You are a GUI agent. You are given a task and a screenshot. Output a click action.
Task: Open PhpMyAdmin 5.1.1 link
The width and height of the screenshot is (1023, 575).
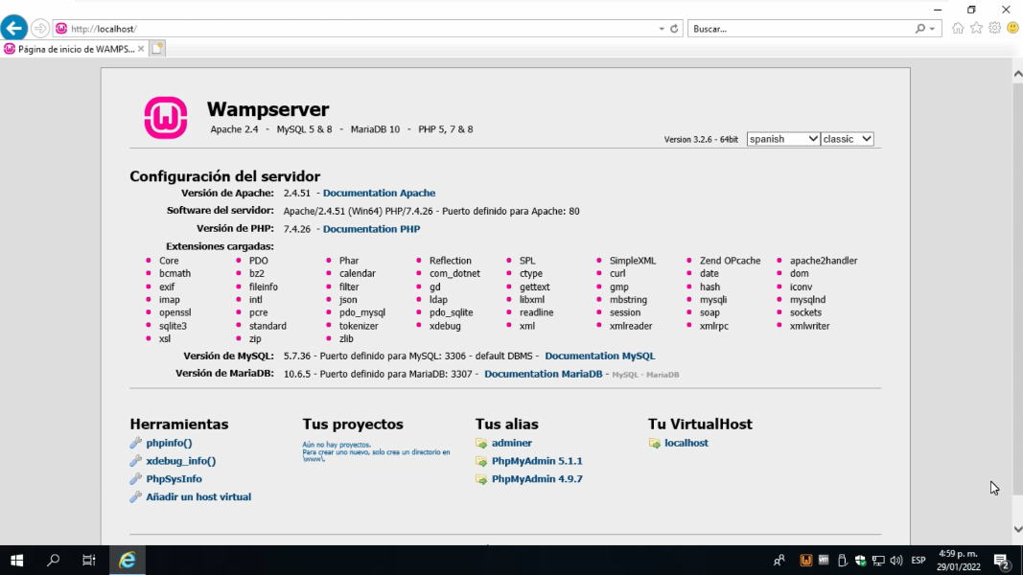537,461
